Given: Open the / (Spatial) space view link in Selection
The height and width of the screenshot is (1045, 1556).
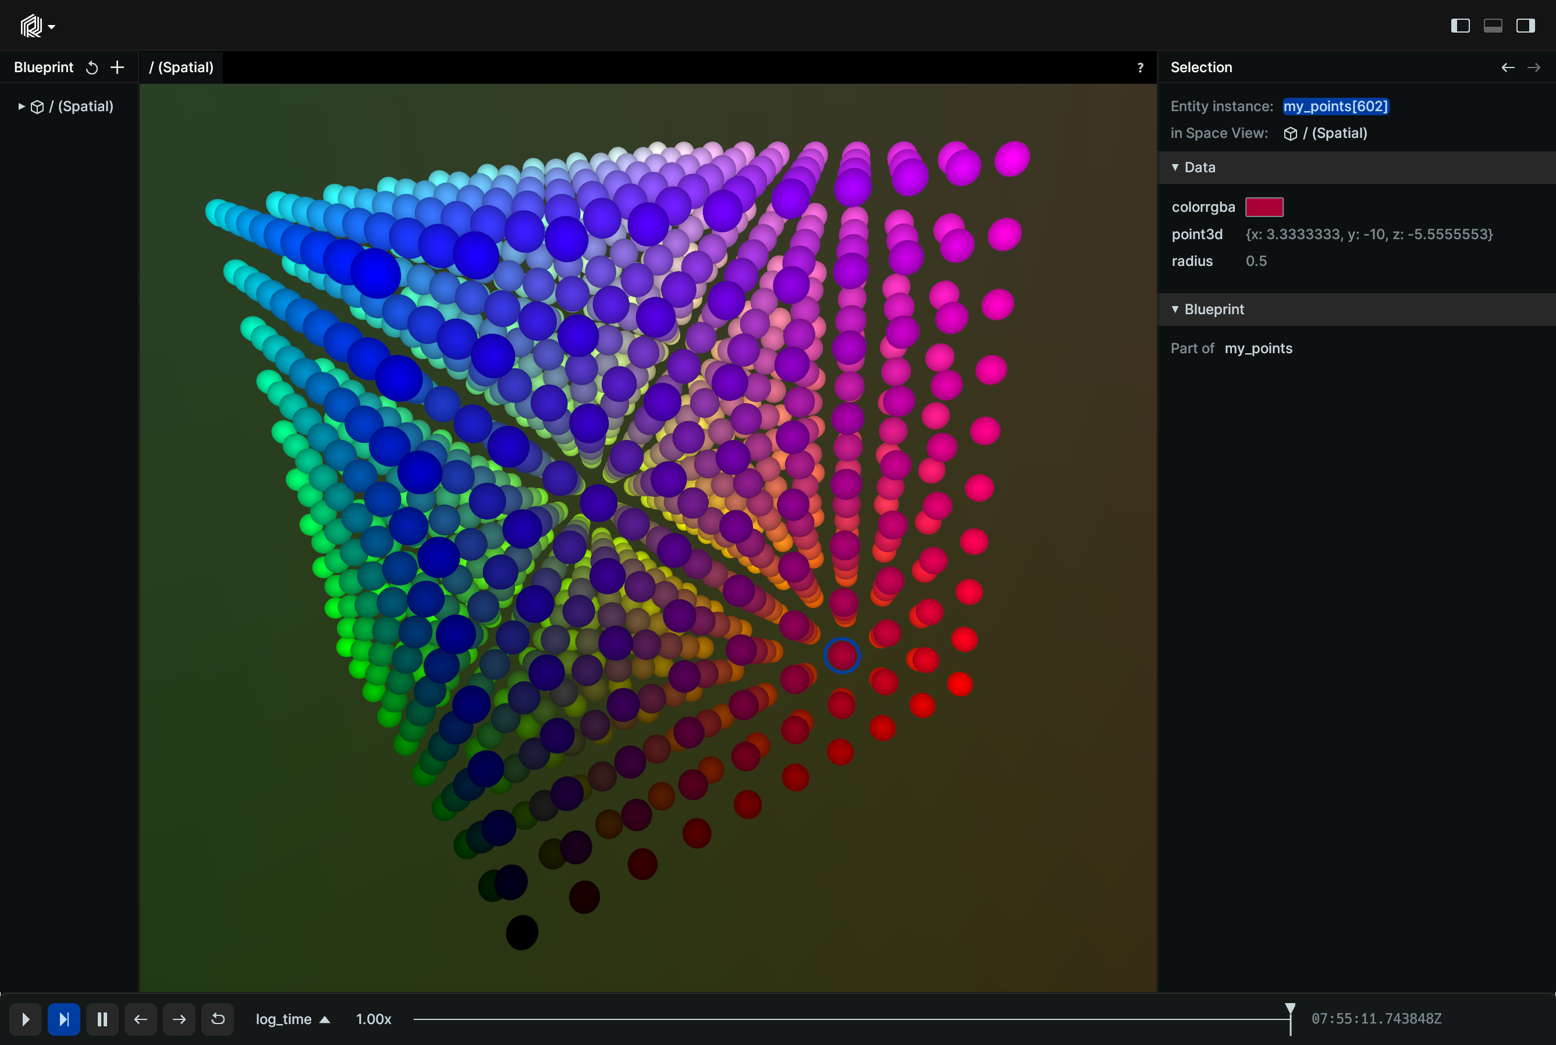Looking at the screenshot, I should point(1326,133).
